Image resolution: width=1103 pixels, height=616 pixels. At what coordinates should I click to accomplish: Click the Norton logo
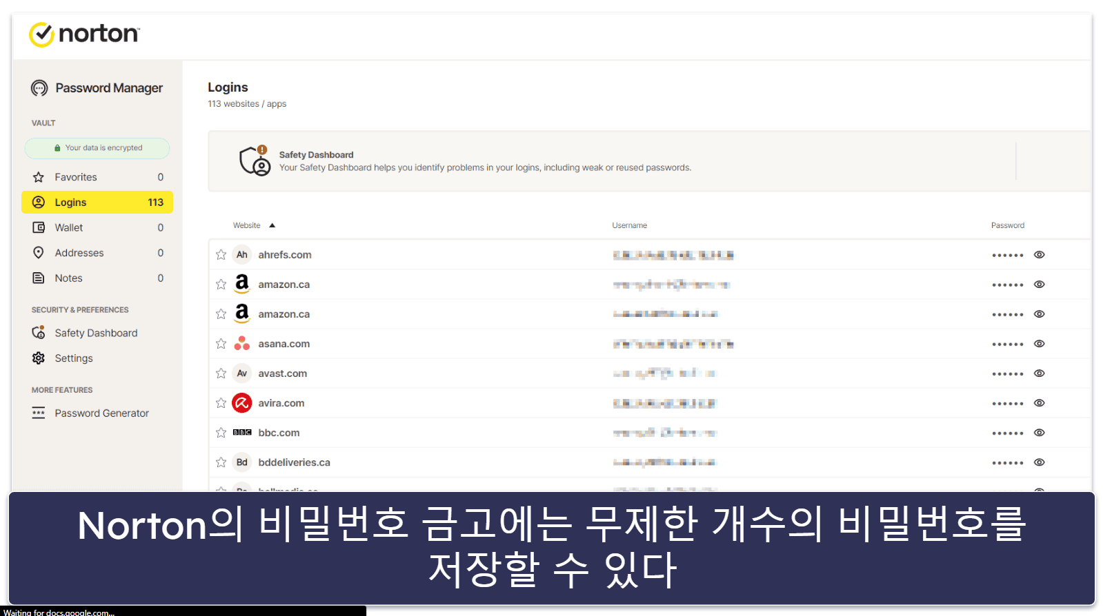click(x=84, y=34)
